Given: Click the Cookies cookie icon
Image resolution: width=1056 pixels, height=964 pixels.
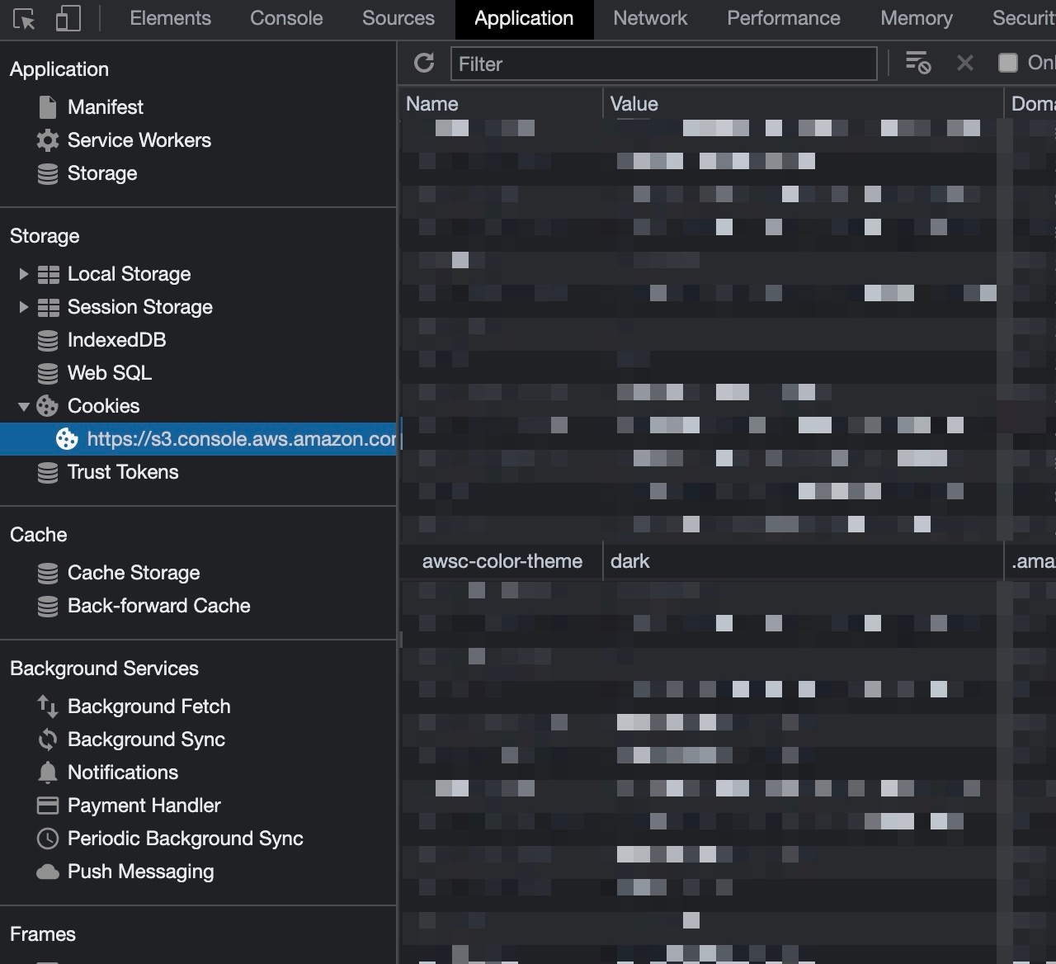Looking at the screenshot, I should tap(48, 406).
